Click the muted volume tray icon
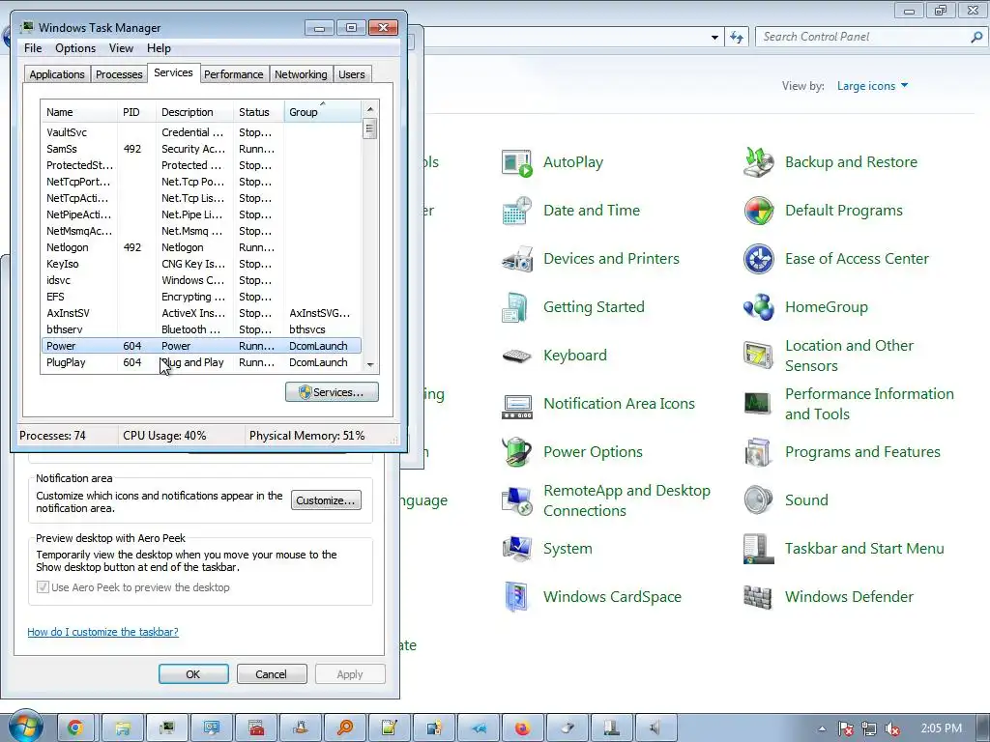The height and width of the screenshot is (742, 990). (892, 728)
